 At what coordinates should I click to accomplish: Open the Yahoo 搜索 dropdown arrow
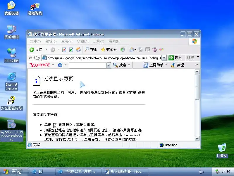click(129, 65)
